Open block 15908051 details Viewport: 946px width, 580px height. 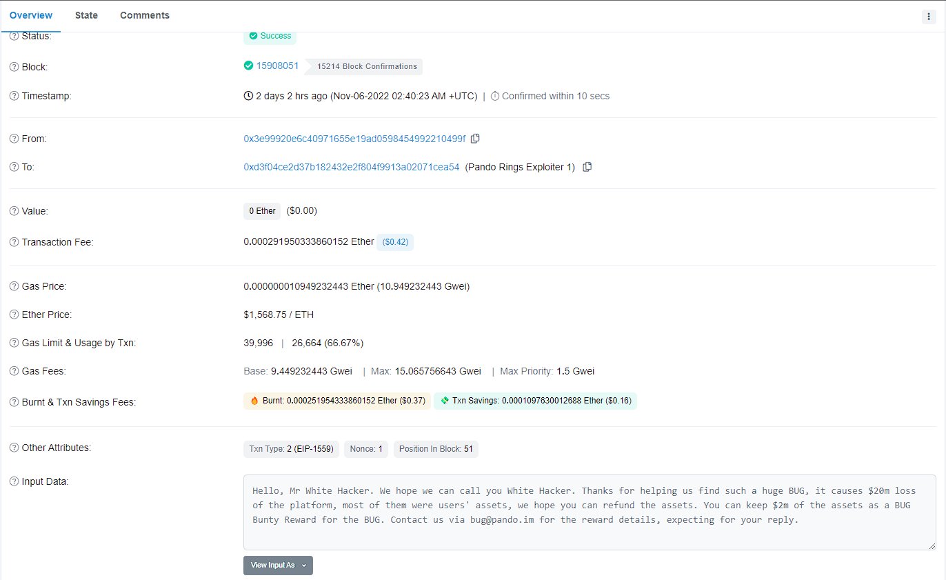pos(278,66)
